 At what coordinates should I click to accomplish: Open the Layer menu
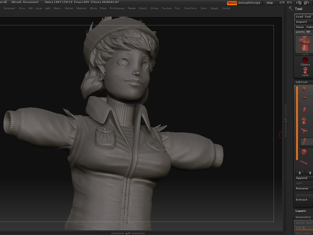coord(39,8)
